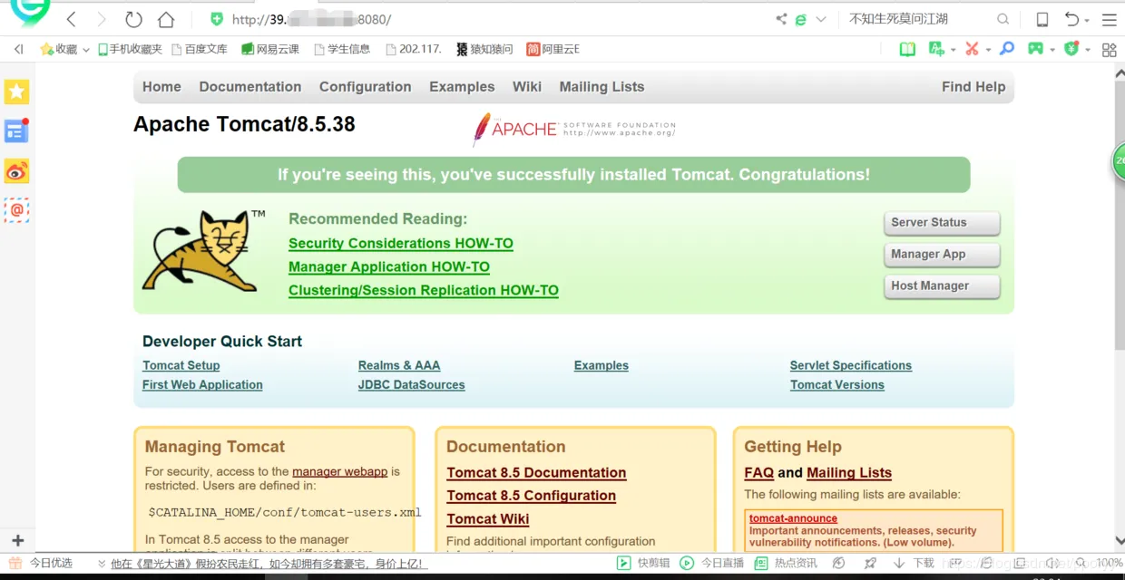The width and height of the screenshot is (1125, 580).
Task: Click the plus icon at sidebar bottom
Action: pyautogui.click(x=17, y=540)
